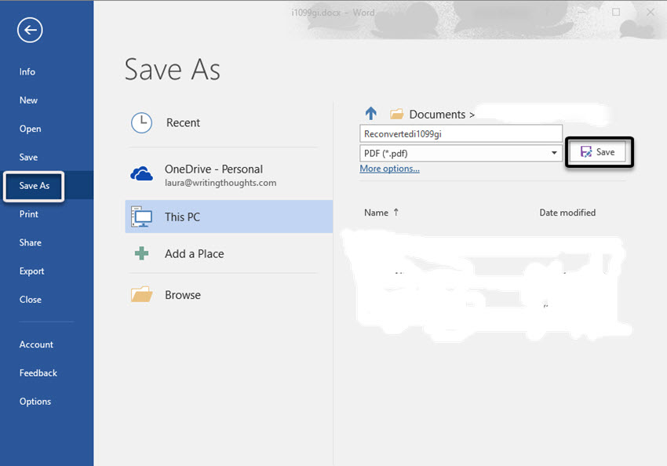Open the Share page

click(30, 242)
